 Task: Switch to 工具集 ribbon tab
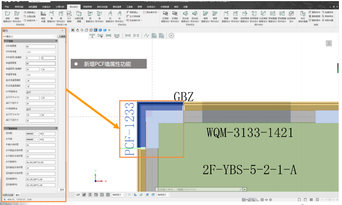point(129,6)
